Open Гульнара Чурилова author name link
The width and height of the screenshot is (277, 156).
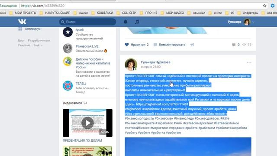click(155, 62)
